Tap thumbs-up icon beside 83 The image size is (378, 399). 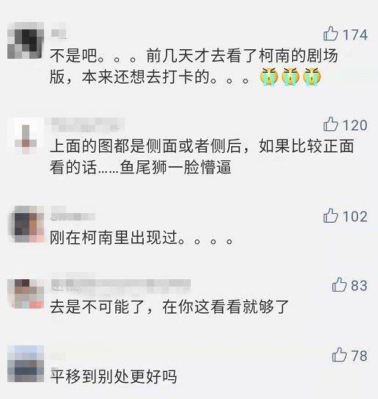click(x=339, y=284)
